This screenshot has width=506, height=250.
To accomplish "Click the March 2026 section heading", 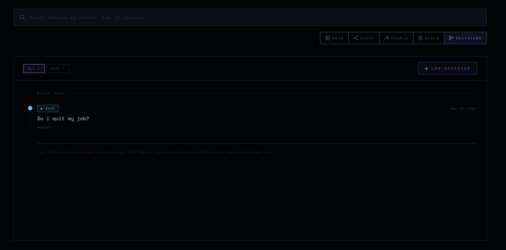I will [x=51, y=93].
